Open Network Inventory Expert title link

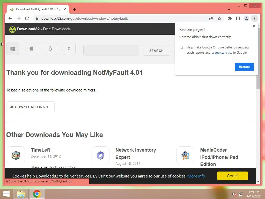[136, 153]
